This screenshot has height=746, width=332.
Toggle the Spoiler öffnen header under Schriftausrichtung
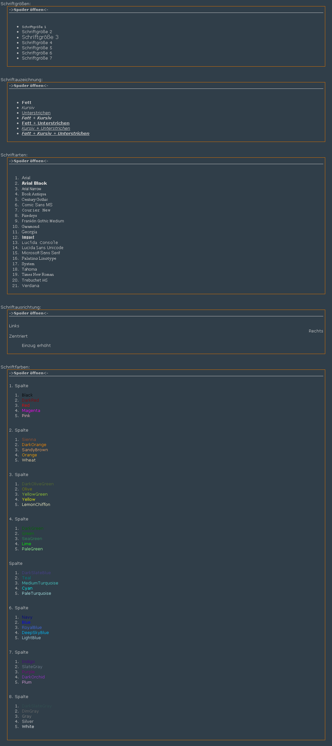coord(29,313)
